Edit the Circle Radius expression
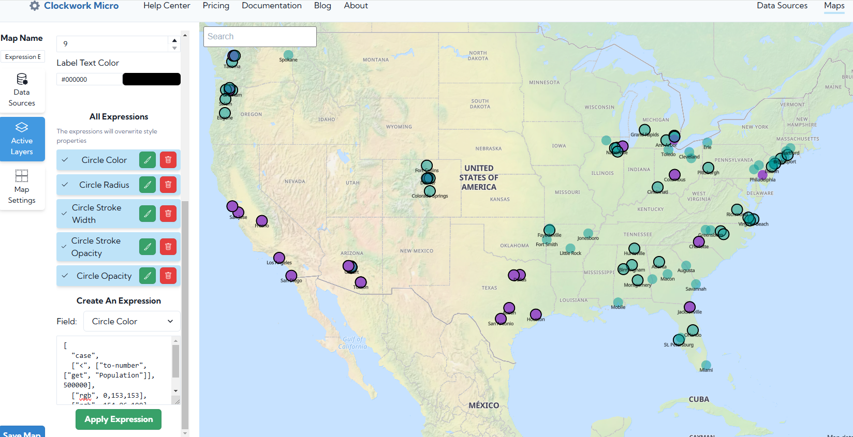853x437 pixels. point(148,185)
